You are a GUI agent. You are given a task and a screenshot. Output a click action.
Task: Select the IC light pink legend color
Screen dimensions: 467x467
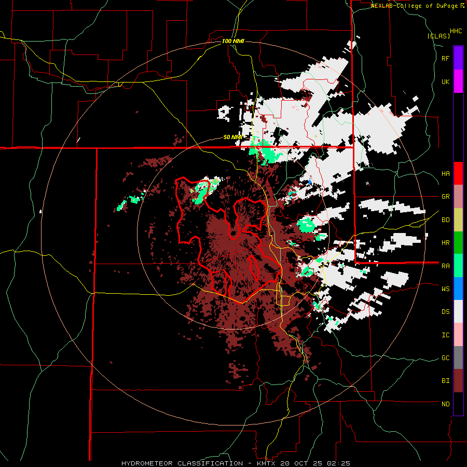[458, 335]
